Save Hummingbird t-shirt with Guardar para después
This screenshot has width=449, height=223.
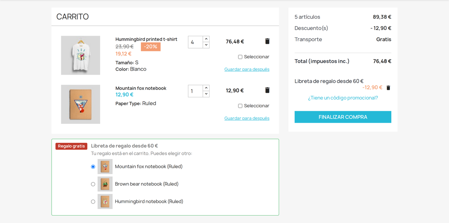tap(247, 69)
